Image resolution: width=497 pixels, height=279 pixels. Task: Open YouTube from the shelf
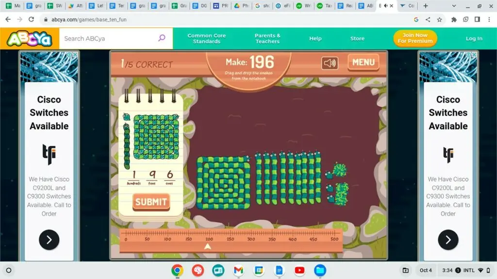[x=299, y=270]
